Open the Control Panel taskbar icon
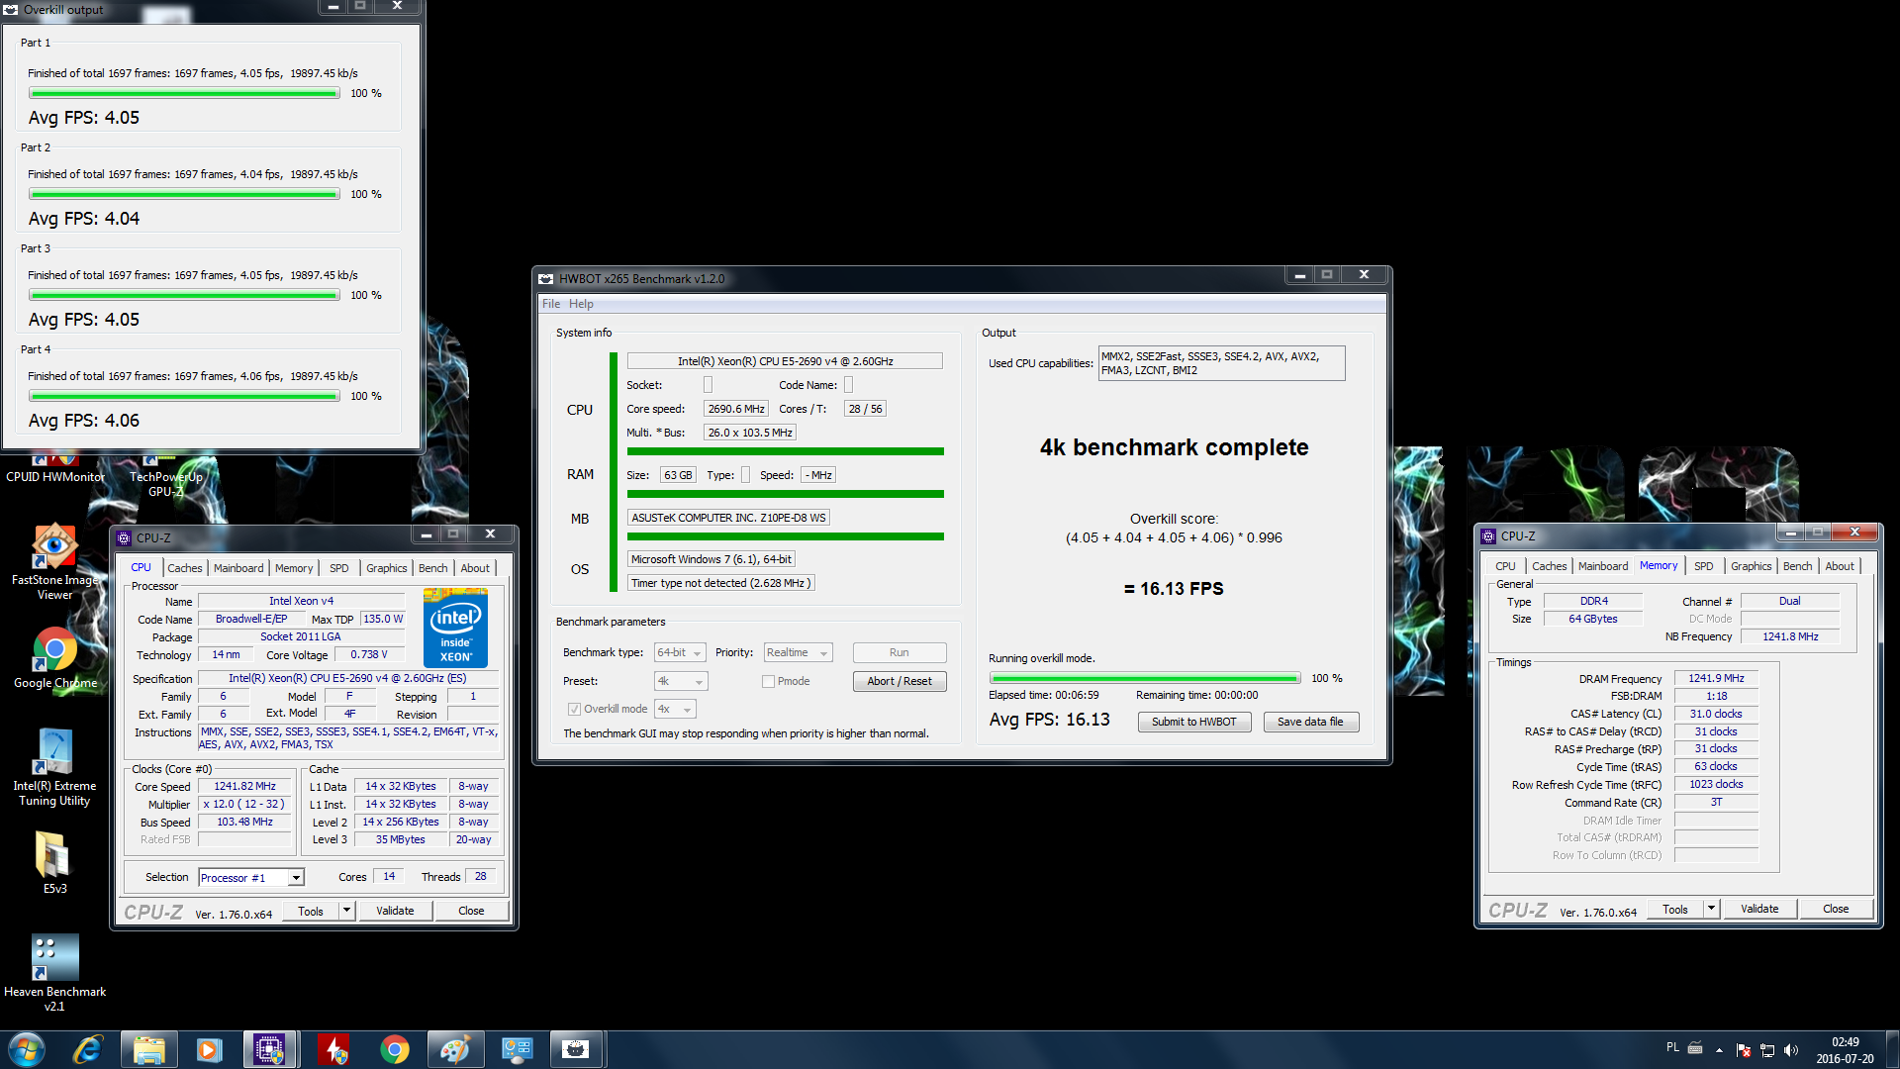Screen dimensions: 1900x1069 point(517,1049)
